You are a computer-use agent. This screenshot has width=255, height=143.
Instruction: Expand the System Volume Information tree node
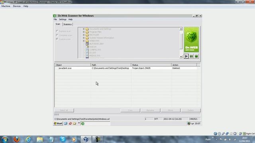tap(84, 38)
